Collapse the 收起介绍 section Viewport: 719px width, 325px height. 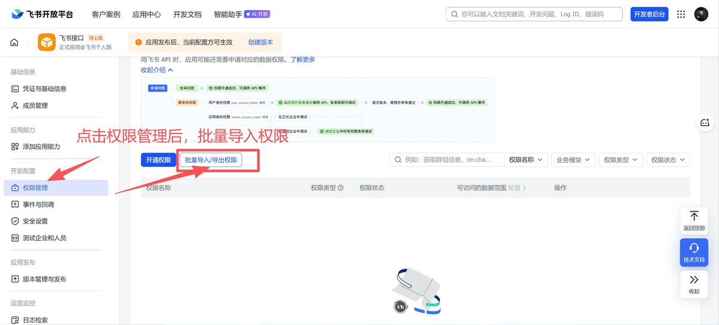[157, 70]
